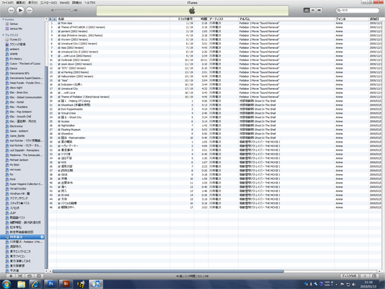Screen dimensions: 385x289
Task: Uncheck the 'from Asia' track checkbox
Action: pos(59,23)
